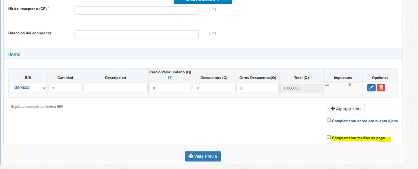This screenshot has width=418, height=169.
Task: Check the Complemento medios de pago box
Action: 329,138
